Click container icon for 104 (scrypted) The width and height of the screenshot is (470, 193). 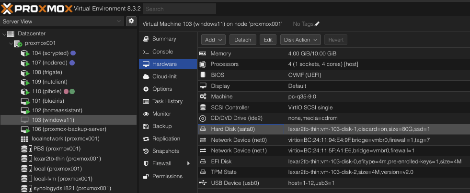pos(25,53)
